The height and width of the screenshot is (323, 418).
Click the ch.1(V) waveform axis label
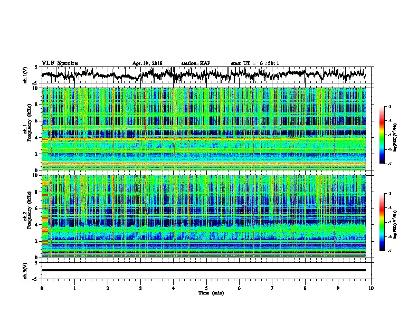[x=25, y=75]
